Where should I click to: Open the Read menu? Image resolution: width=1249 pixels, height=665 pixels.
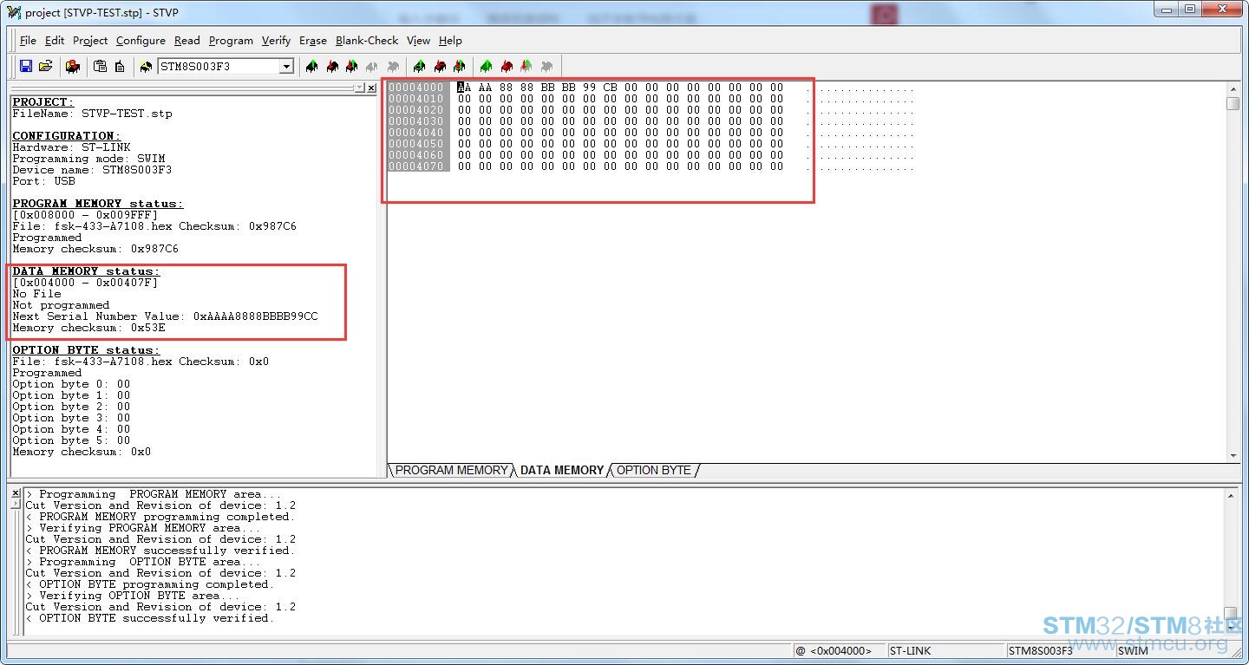tap(186, 41)
